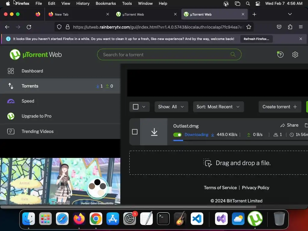The height and width of the screenshot is (231, 308).
Task: Open System Settings from the Dock
Action: 130,218
